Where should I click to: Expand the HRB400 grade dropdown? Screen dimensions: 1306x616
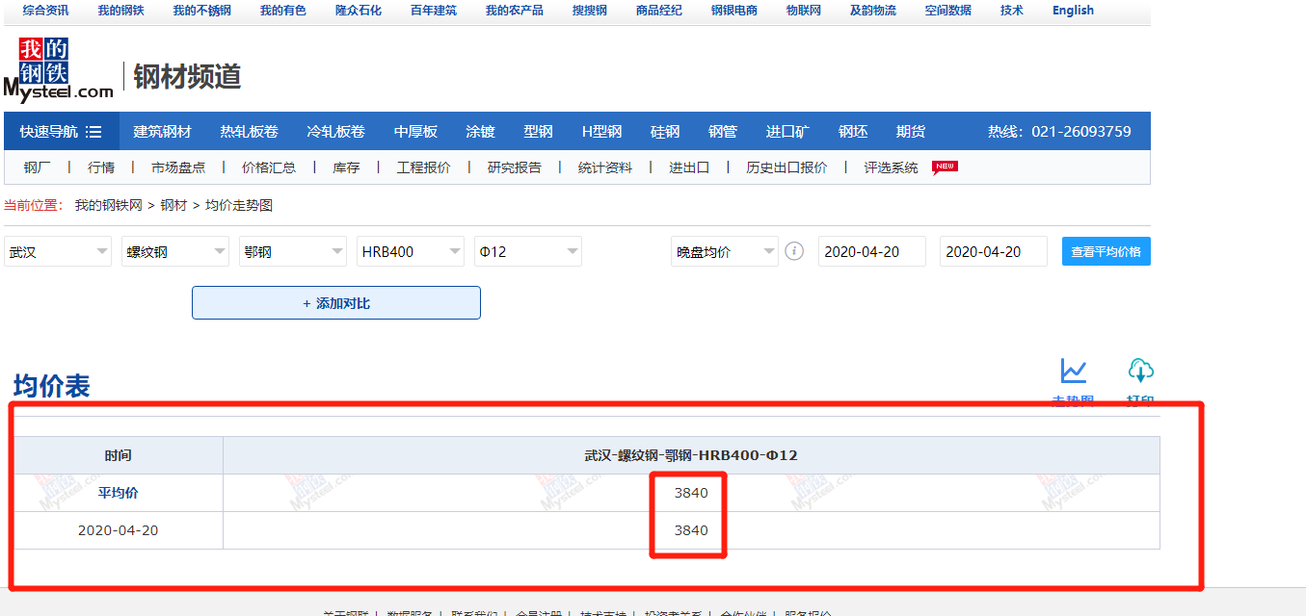click(411, 251)
